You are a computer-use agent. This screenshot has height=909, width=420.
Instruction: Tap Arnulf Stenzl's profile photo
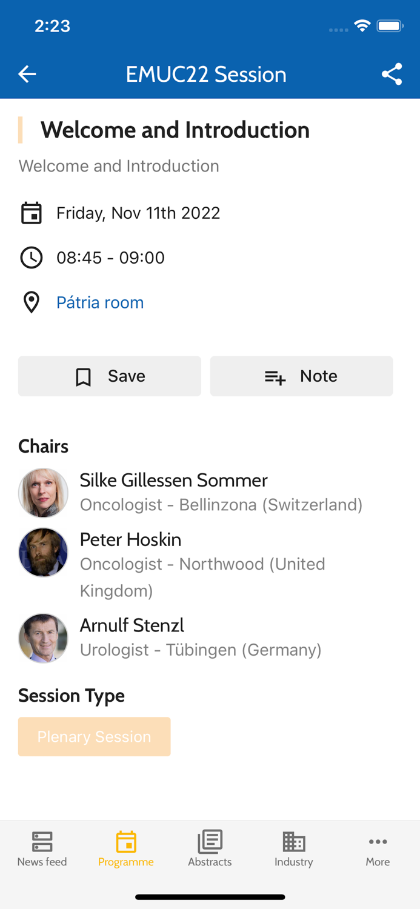pos(43,638)
